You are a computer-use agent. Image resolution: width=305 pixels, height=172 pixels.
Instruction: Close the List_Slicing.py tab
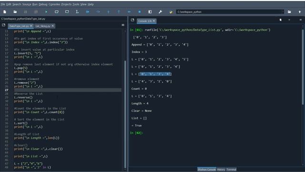(x=53, y=26)
